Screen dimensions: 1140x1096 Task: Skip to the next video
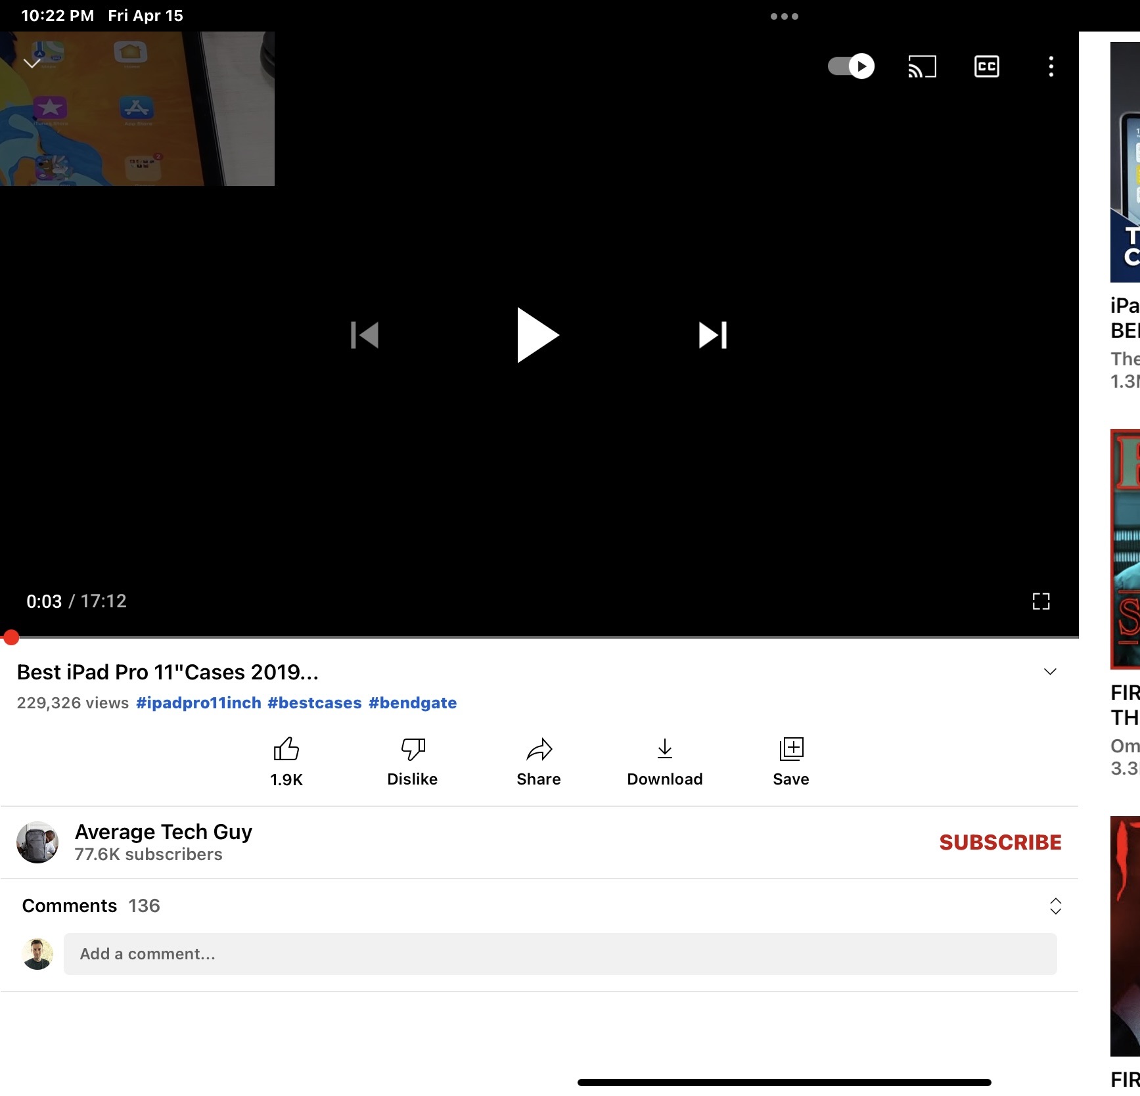(710, 335)
